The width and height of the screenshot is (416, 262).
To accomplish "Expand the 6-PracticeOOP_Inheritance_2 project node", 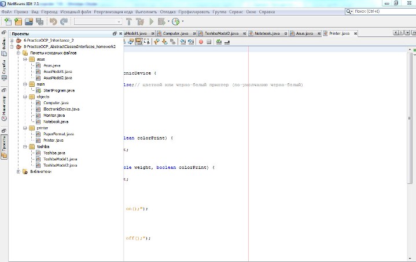I will pyautogui.click(x=12, y=40).
